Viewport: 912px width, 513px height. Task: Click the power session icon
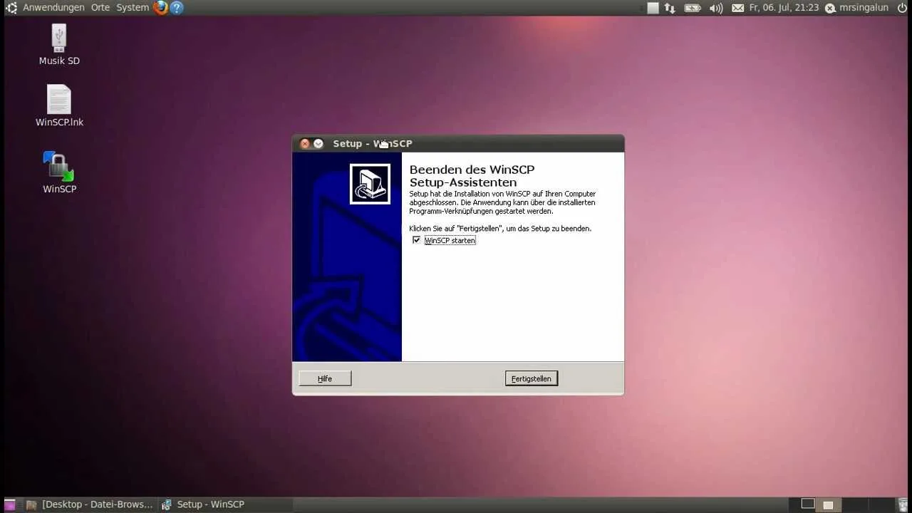click(x=902, y=8)
